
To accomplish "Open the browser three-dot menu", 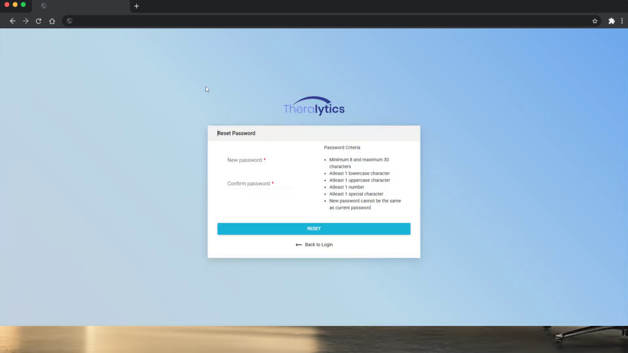I will [622, 21].
